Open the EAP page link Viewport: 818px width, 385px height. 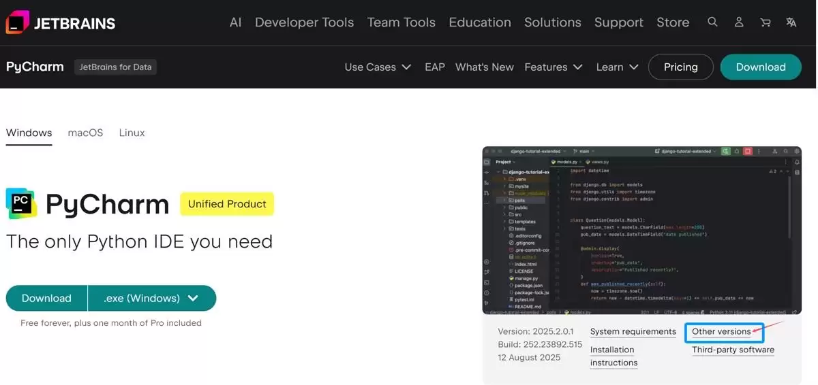(x=435, y=67)
